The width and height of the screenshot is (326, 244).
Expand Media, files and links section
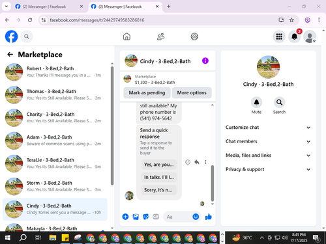(268, 156)
